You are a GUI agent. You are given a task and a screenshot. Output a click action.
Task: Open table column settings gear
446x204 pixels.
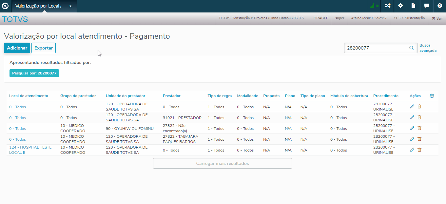432,96
